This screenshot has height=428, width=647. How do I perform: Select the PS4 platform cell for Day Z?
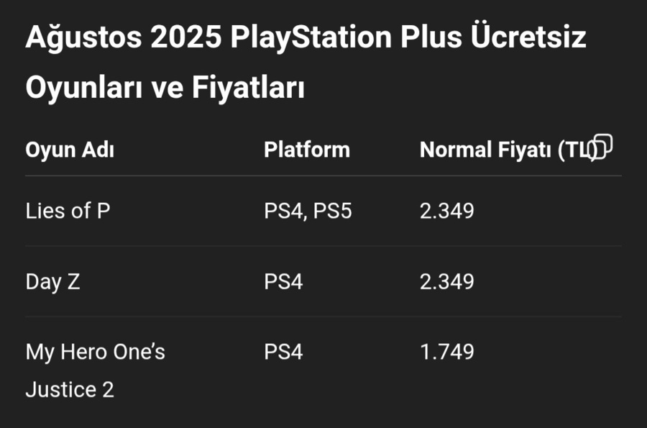(283, 282)
